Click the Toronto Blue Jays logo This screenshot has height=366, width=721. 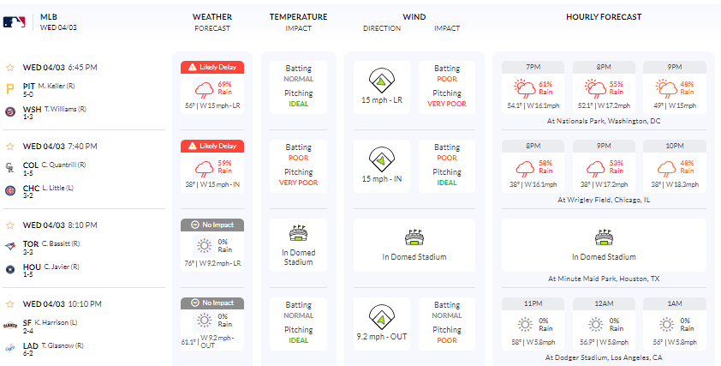[10, 243]
